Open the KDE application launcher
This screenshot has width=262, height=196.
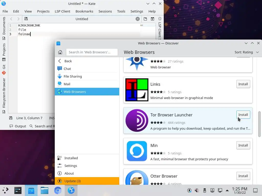click(x=6, y=190)
